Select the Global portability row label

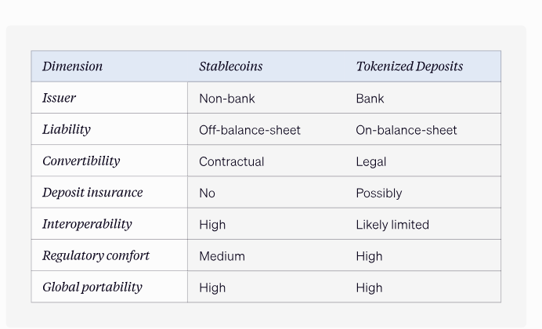pos(92,287)
